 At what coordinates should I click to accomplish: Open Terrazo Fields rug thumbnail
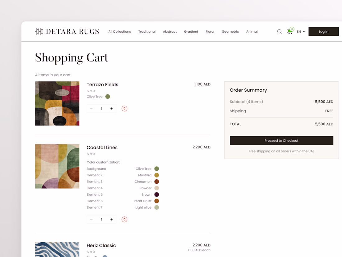(x=57, y=103)
